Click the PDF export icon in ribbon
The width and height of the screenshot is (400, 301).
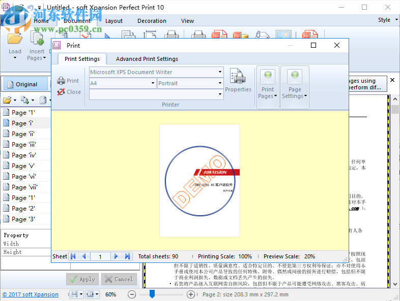[x=219, y=35]
